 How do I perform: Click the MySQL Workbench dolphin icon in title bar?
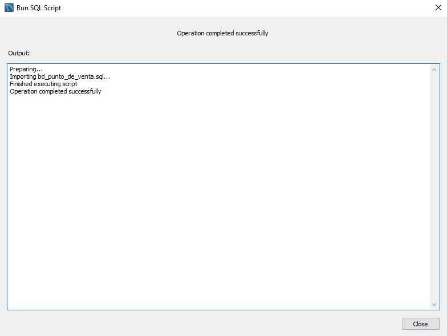click(9, 8)
